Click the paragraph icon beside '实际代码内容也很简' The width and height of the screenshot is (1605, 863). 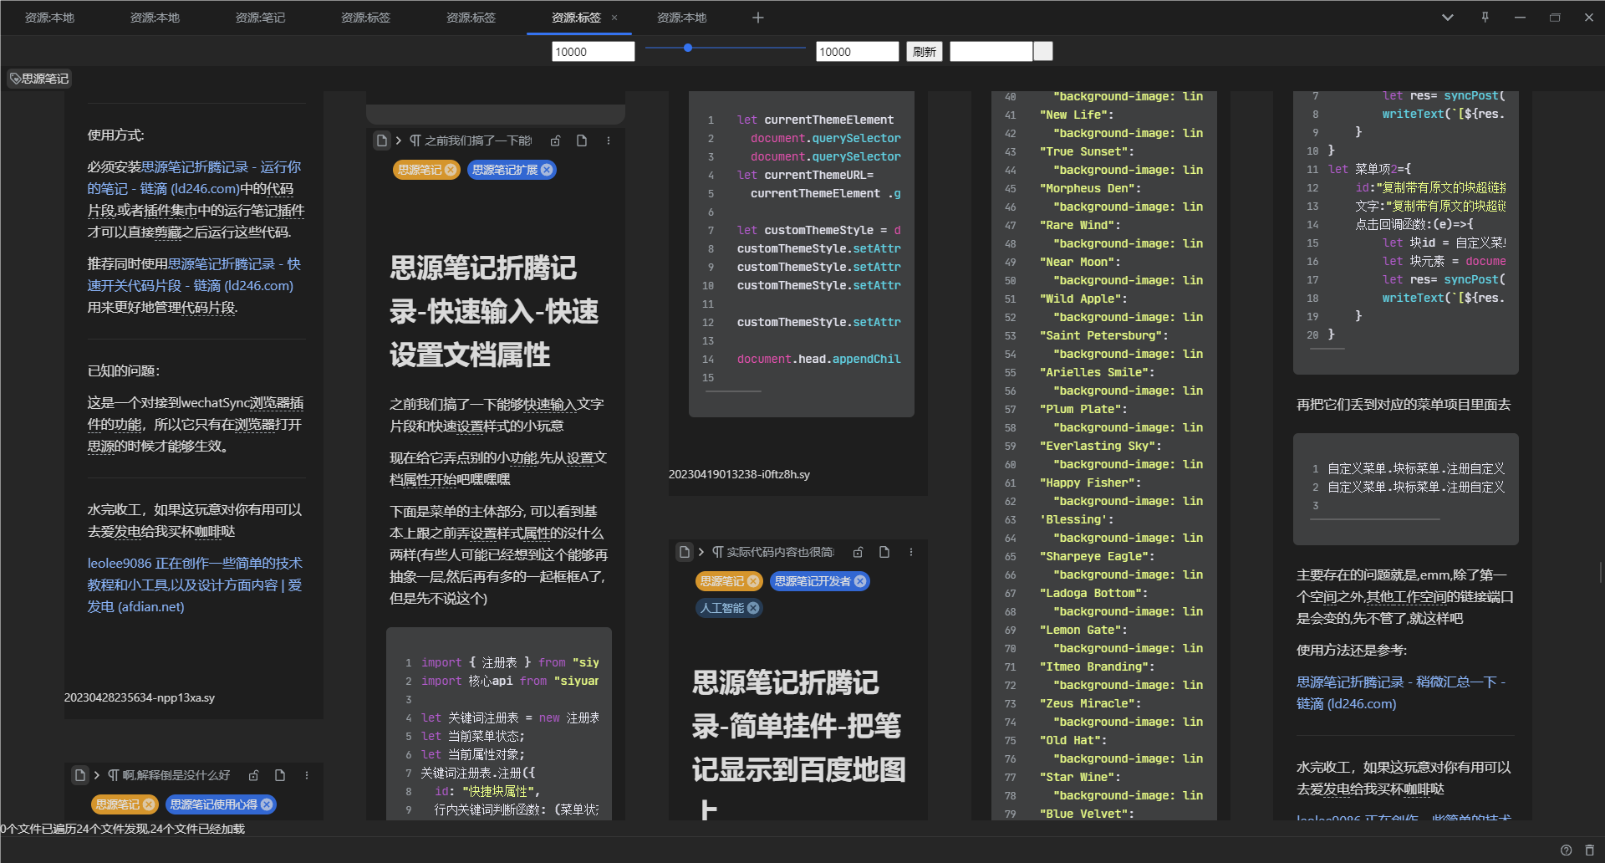point(719,552)
